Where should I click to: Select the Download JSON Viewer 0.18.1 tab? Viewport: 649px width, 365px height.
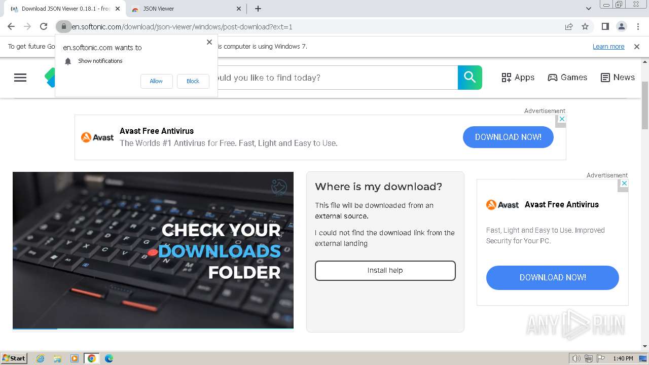[x=65, y=9]
